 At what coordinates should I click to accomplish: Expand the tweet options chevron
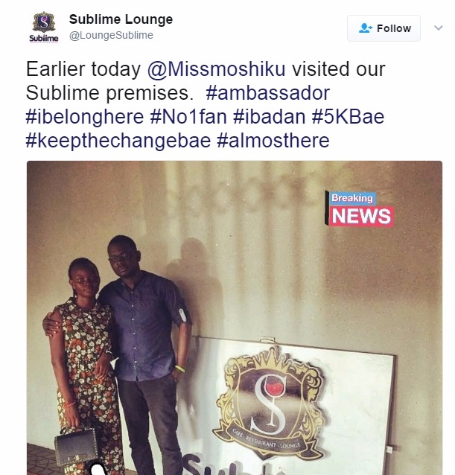(439, 28)
